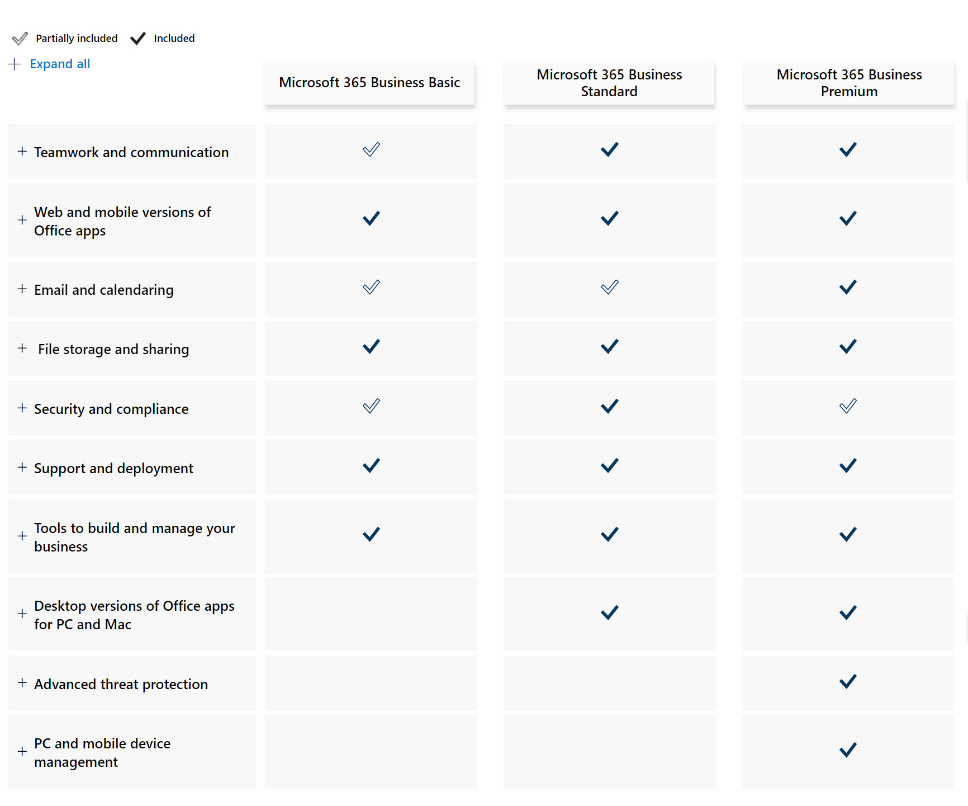Click Basic's partial checkmark for Teamwork and communication
968x806 pixels.
coord(371,150)
